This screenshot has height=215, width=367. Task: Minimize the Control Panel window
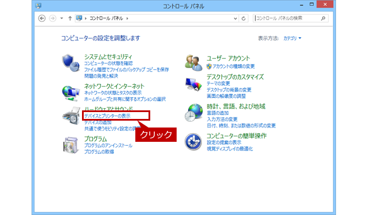tap(302, 5)
